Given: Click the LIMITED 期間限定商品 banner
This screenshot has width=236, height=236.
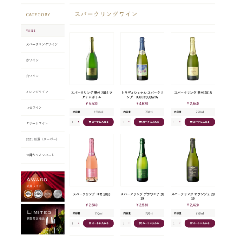Looking at the screenshot, I should [x=43, y=219].
